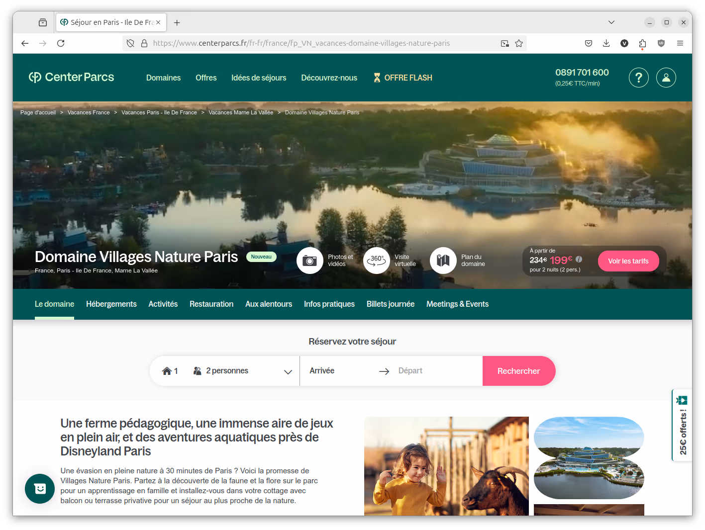Open the Firefox application menu
The image size is (705, 530).
(680, 43)
